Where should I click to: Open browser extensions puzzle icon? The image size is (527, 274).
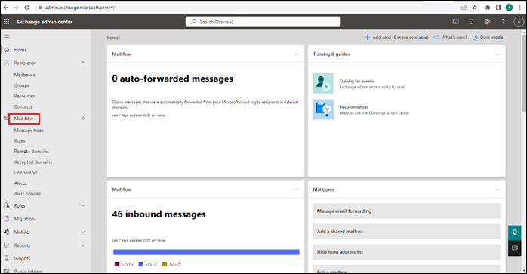coord(488,8)
